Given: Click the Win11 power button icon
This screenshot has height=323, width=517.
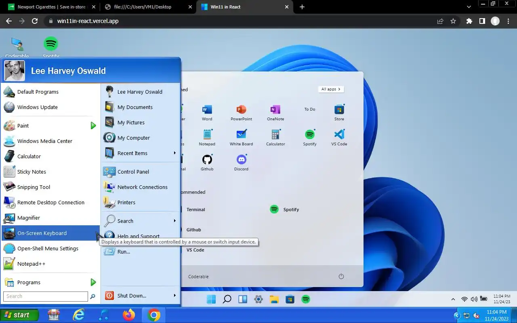Looking at the screenshot, I should (341, 277).
